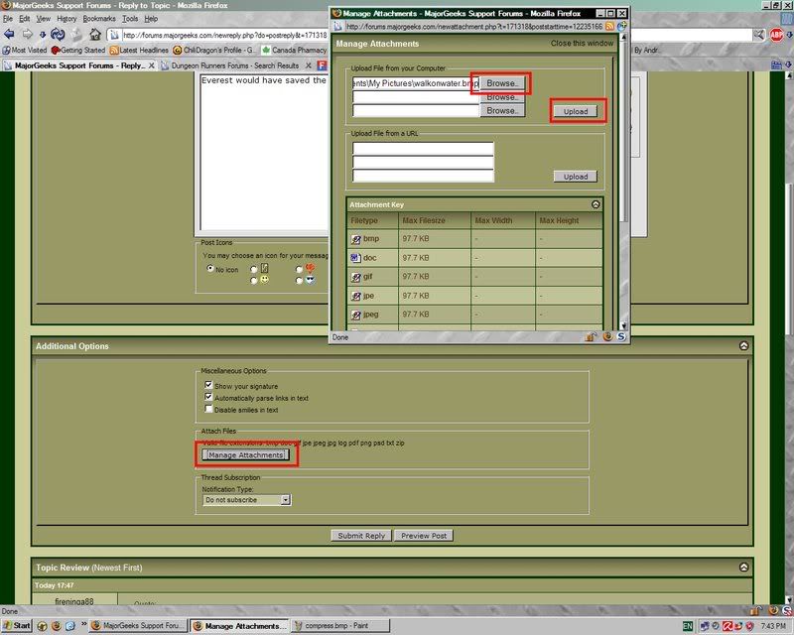Close the MajorGeeks Support Forums tab

pyautogui.click(x=152, y=65)
